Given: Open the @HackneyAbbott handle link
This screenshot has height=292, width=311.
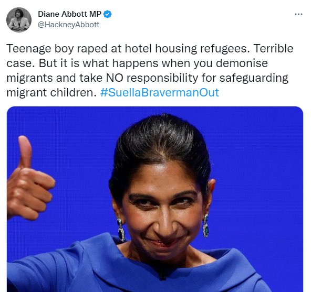Looking at the screenshot, I should [x=68, y=25].
